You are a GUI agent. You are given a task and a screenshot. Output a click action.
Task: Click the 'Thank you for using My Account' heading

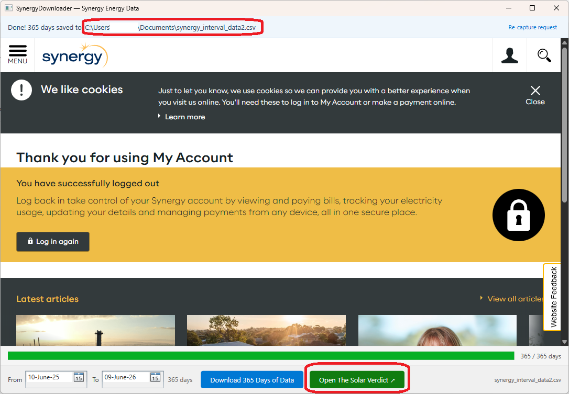point(125,157)
